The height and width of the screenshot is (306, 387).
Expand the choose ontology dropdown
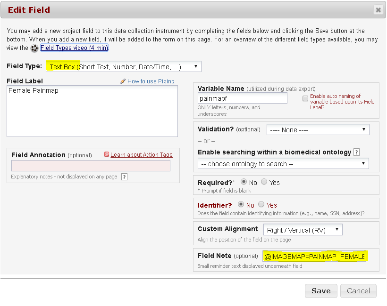[283, 164]
